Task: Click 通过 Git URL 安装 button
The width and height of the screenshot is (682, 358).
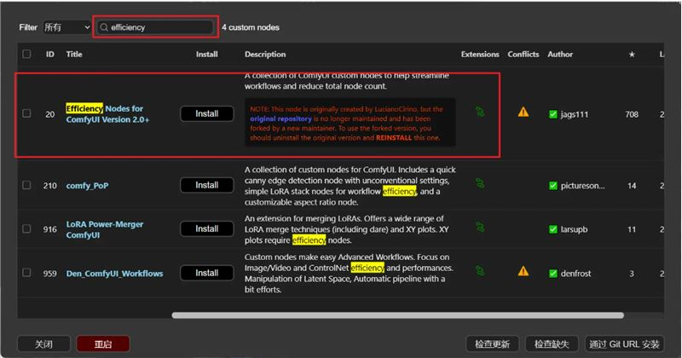Action: click(x=624, y=344)
